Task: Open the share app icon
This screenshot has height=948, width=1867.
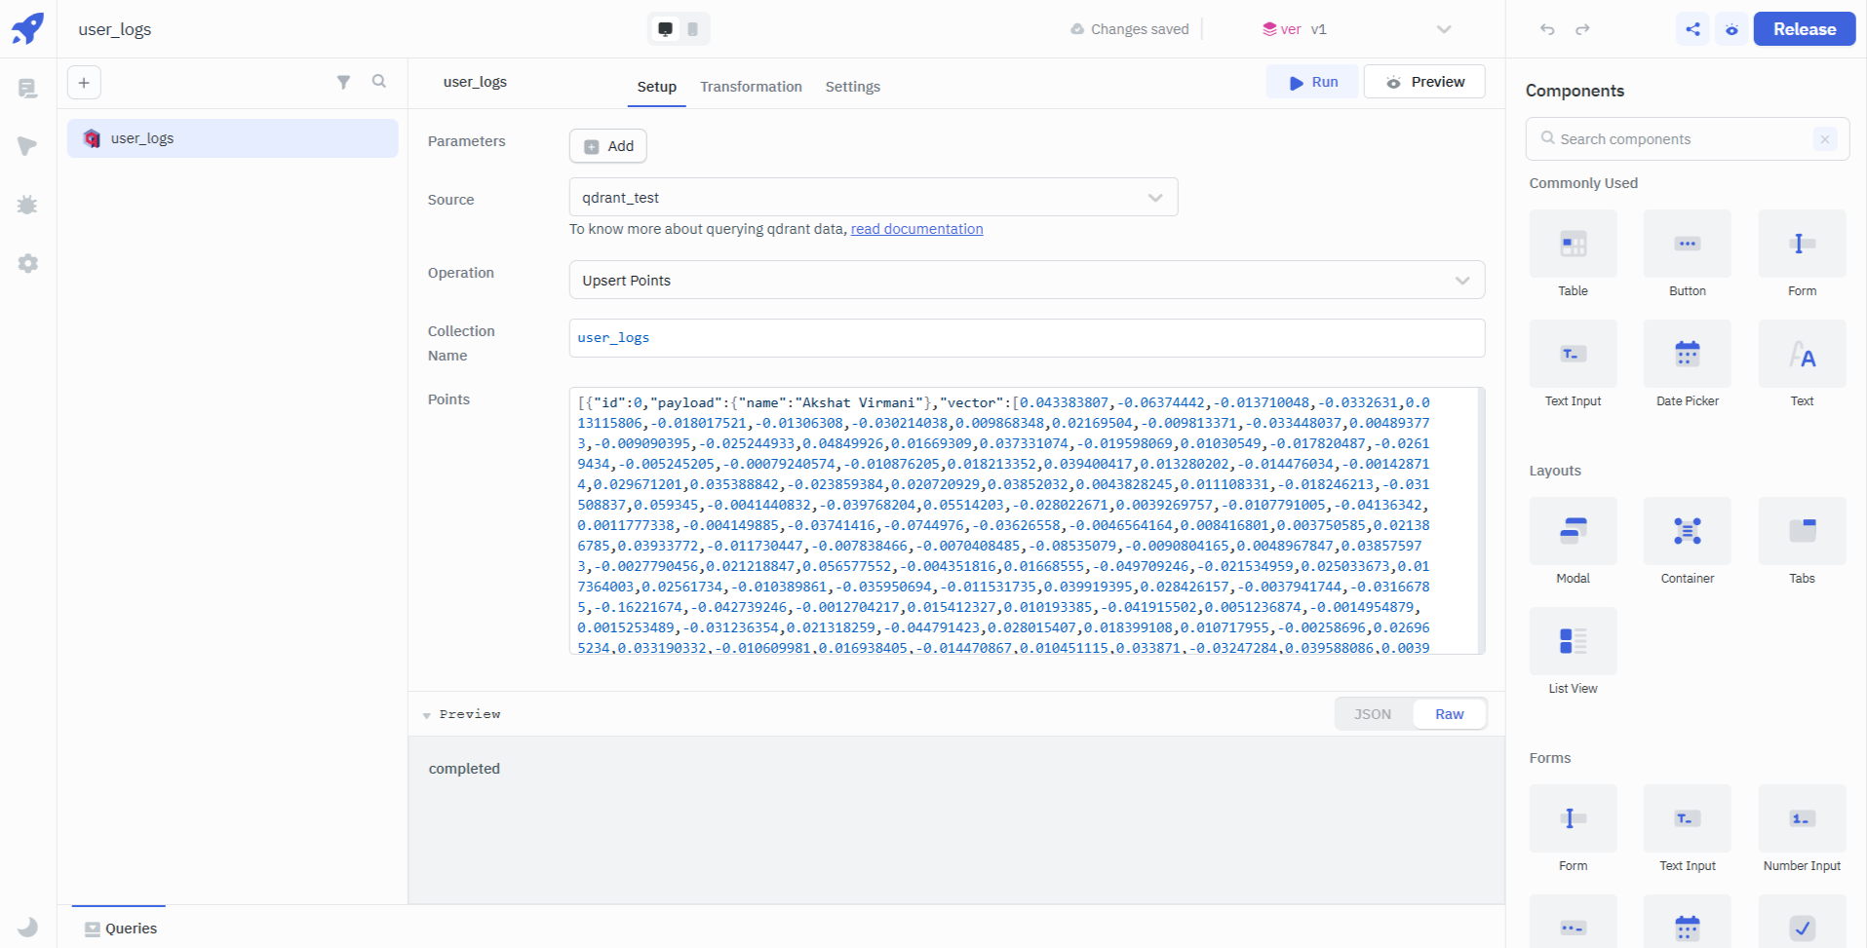Action: tap(1692, 29)
